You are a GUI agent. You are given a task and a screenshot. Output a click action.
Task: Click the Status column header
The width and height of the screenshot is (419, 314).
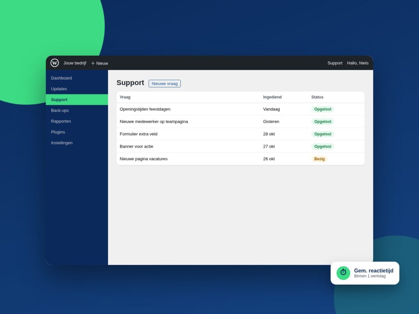(x=317, y=97)
